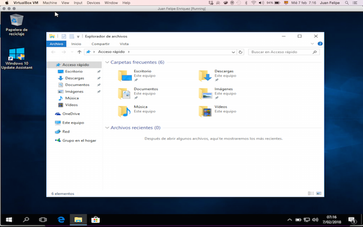This screenshot has height=227, width=363.
Task: Click the refresh button beside address bar
Action: point(240,52)
